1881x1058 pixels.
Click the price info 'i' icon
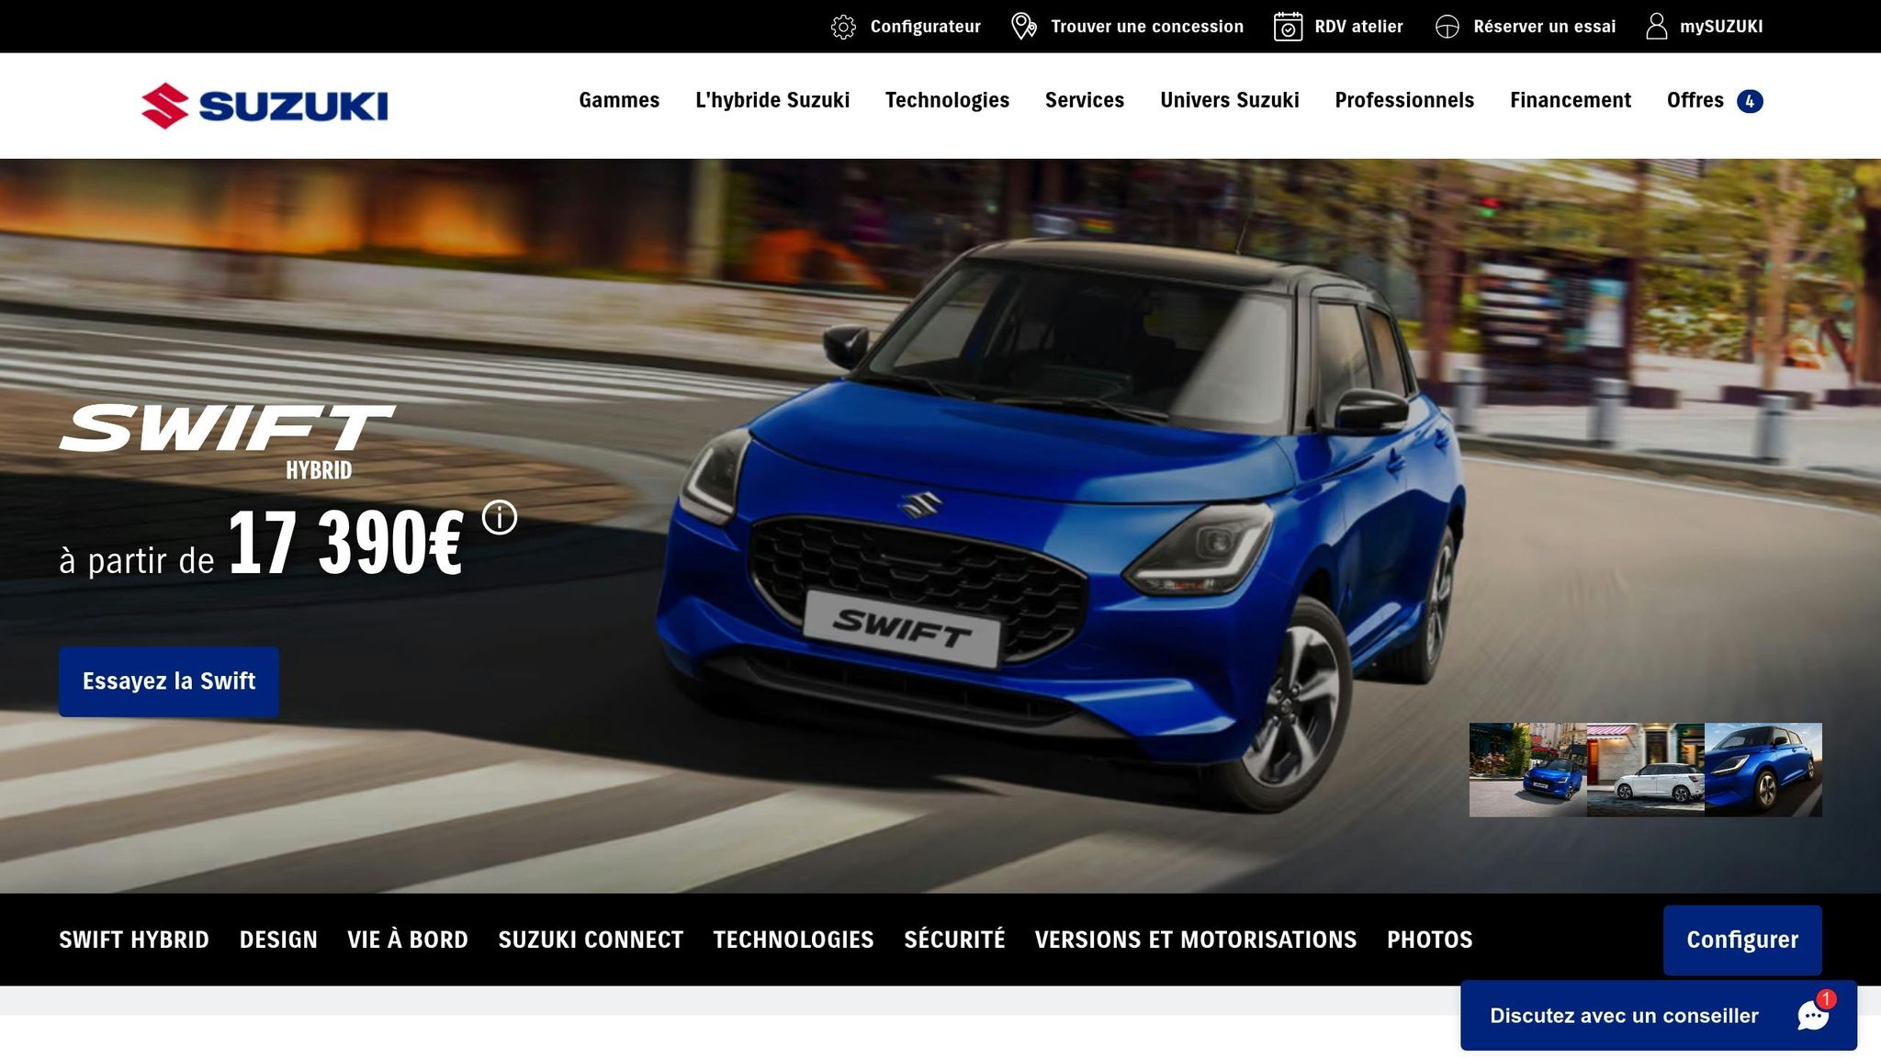(498, 517)
